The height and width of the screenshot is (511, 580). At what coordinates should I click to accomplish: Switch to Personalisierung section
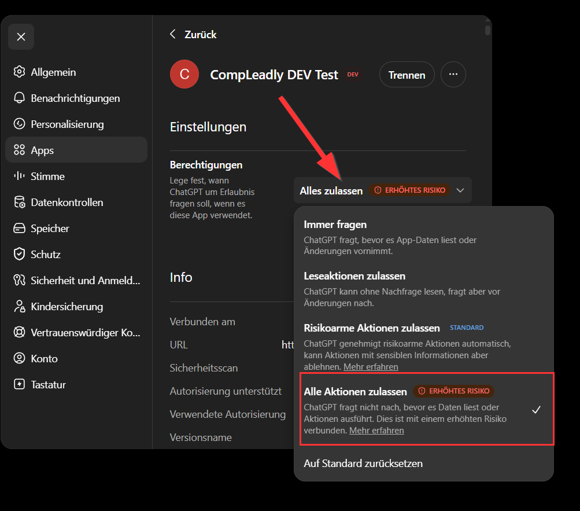(x=76, y=124)
